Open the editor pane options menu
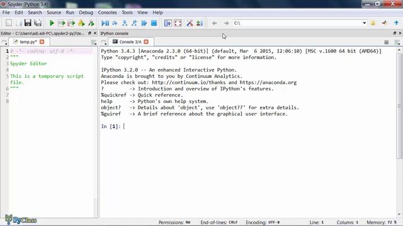Screen dimensions: 403x226 click(x=94, y=42)
